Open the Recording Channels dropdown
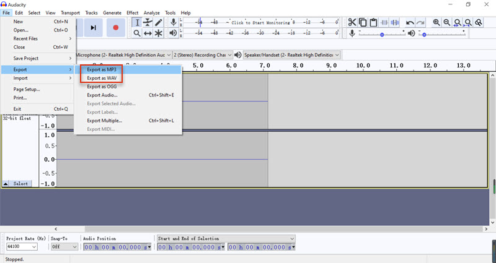This screenshot has width=496, height=263. click(203, 55)
